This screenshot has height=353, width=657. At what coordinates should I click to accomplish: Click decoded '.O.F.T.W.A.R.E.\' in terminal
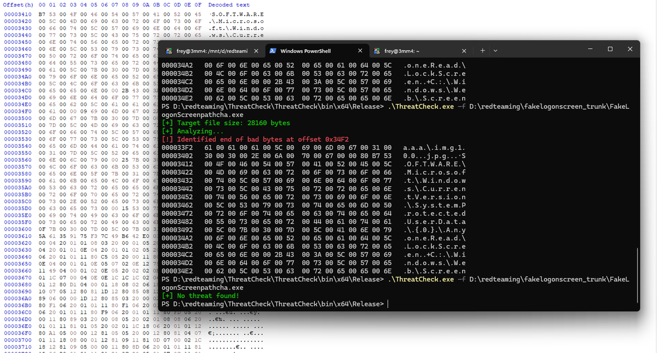(434, 164)
